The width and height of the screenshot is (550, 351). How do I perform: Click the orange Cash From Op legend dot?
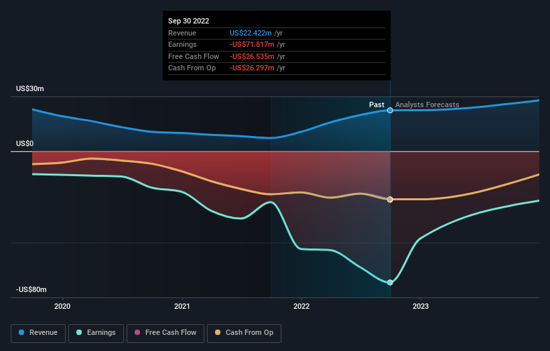coord(218,332)
